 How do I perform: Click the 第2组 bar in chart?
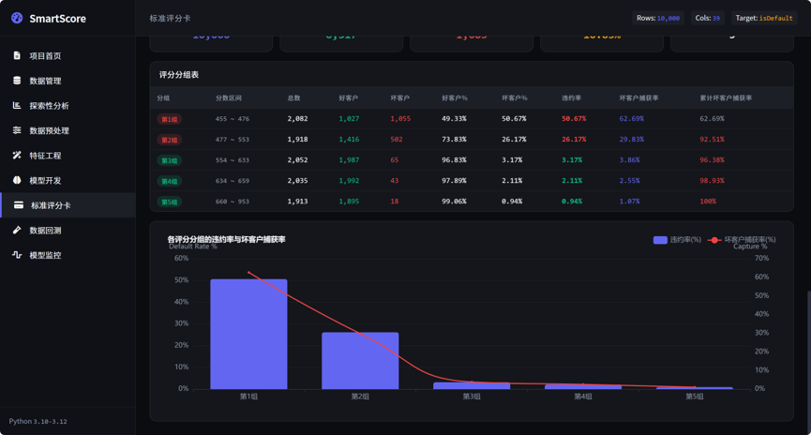tap(360, 361)
